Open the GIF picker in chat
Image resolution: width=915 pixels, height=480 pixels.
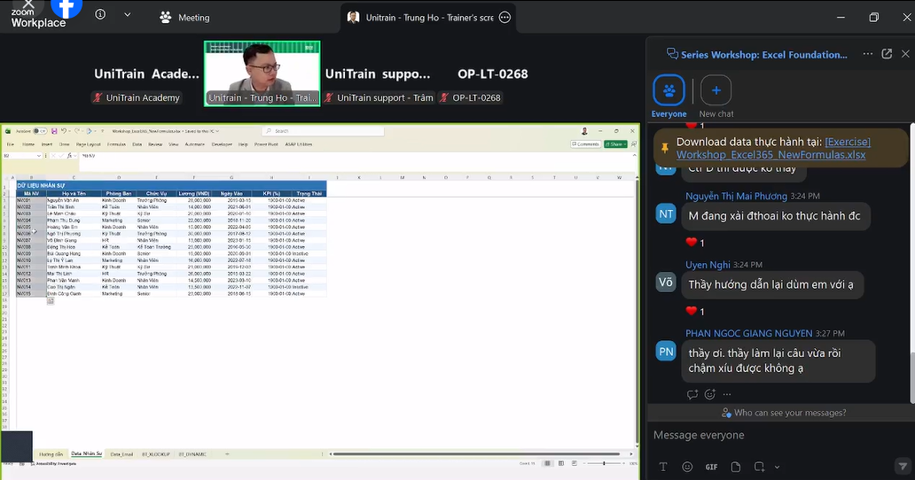711,467
